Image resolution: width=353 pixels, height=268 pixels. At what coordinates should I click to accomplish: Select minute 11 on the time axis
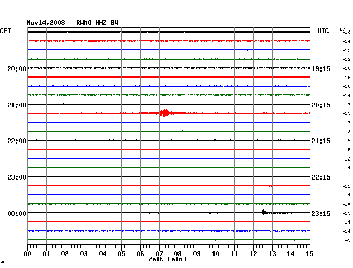coord(234,253)
